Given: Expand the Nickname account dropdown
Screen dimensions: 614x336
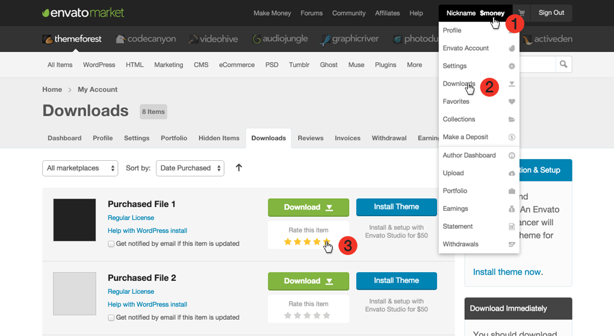Looking at the screenshot, I should [x=476, y=13].
